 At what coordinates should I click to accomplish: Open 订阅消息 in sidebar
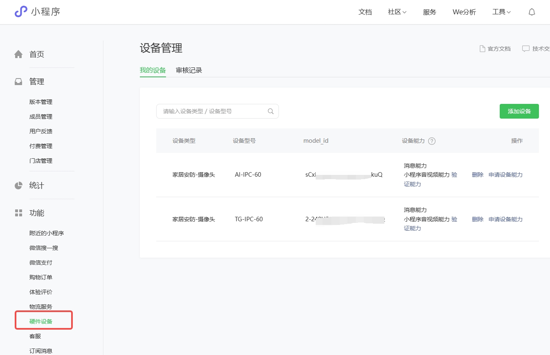pyautogui.click(x=41, y=351)
